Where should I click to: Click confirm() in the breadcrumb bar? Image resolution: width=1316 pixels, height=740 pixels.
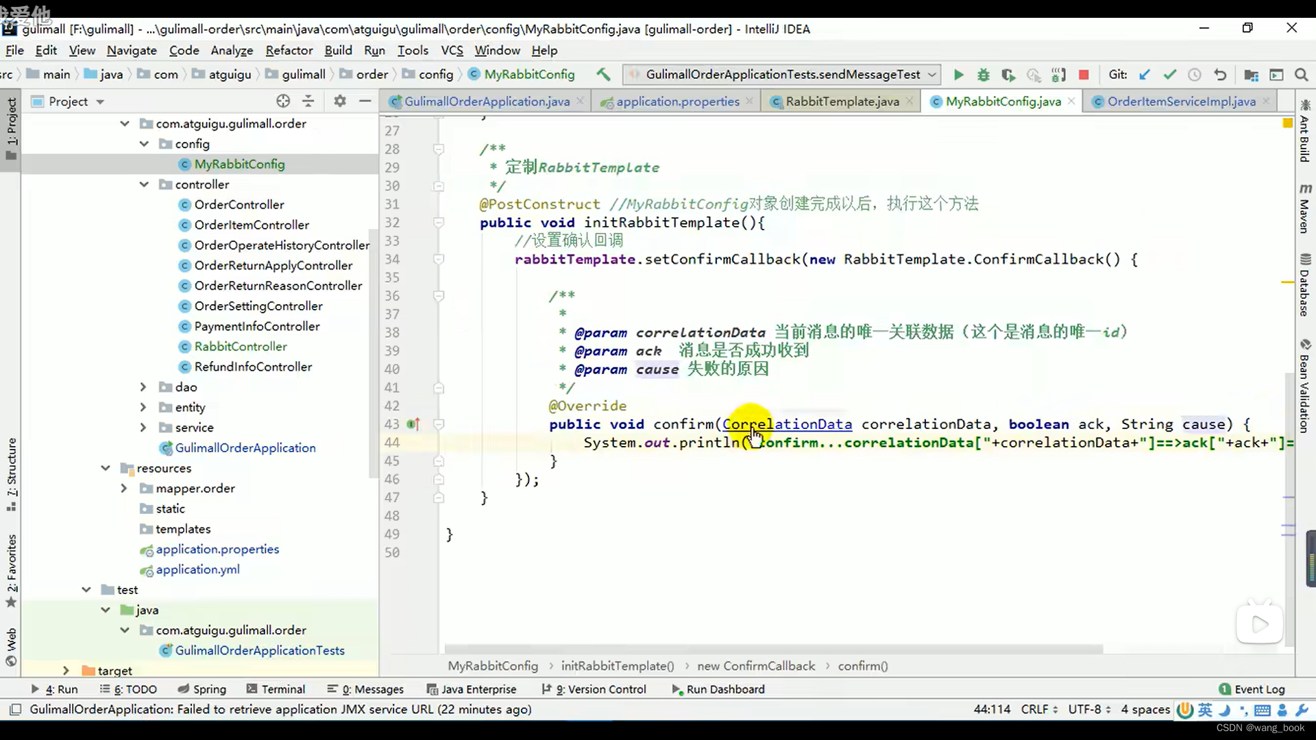tap(862, 666)
